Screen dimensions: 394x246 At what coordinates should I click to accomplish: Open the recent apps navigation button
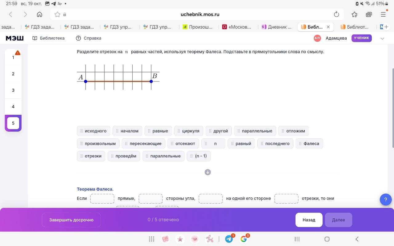(x=297, y=239)
